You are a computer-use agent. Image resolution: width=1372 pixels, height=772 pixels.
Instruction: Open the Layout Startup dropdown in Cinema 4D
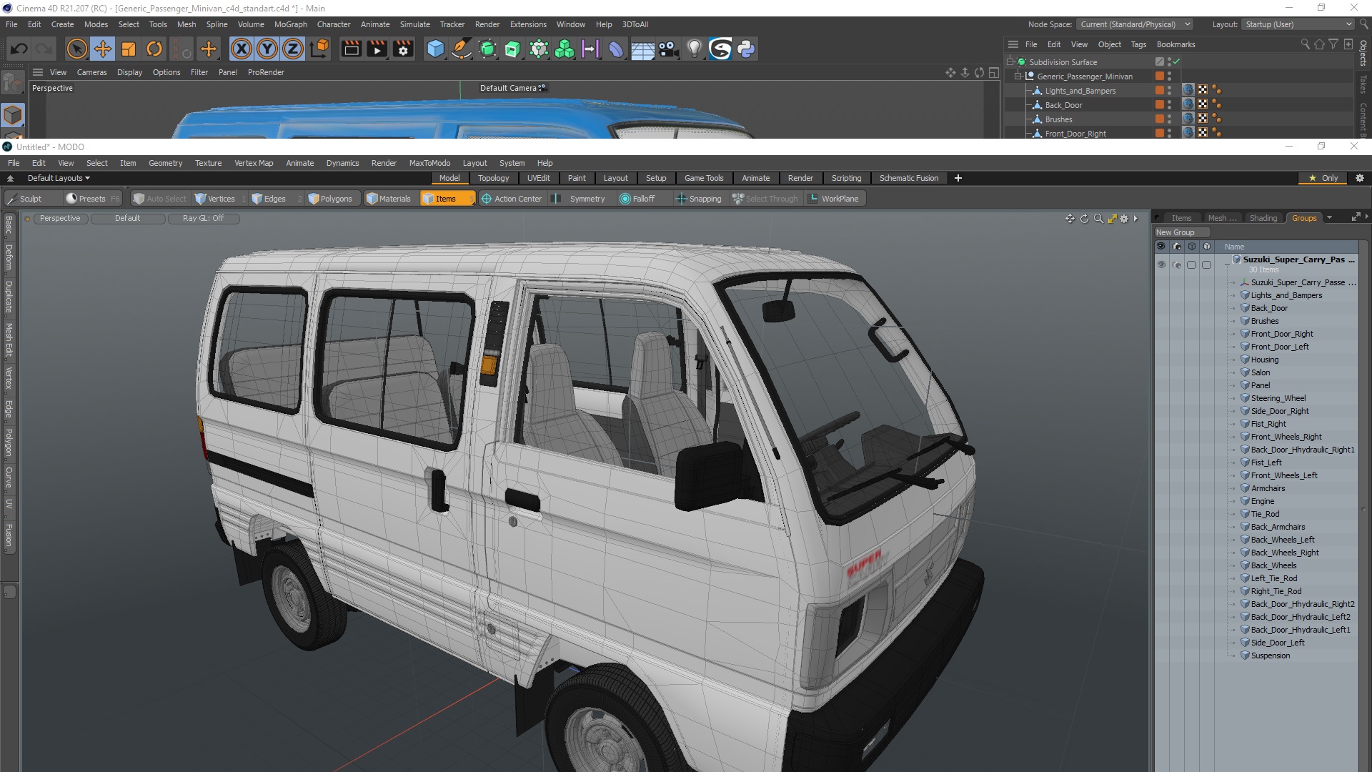pos(1298,24)
